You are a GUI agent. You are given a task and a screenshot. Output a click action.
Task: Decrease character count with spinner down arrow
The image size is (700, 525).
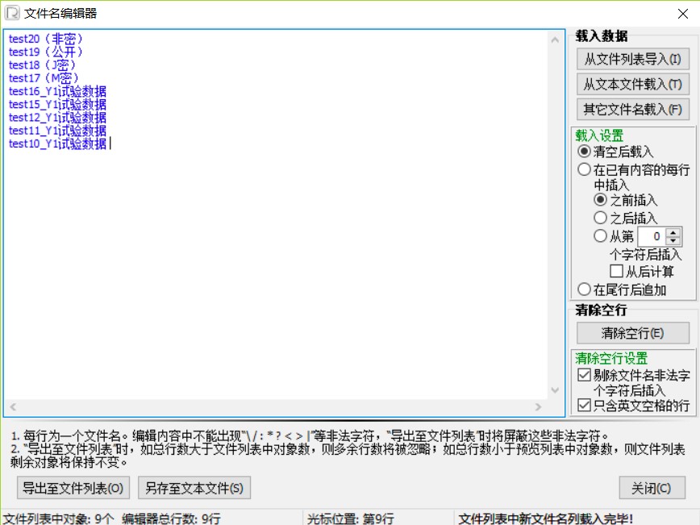673,240
